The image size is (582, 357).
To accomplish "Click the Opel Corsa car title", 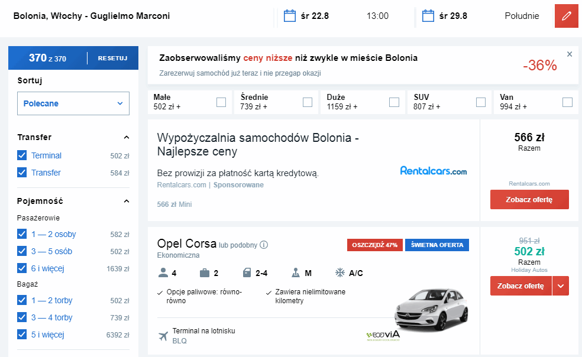I will pos(187,244).
